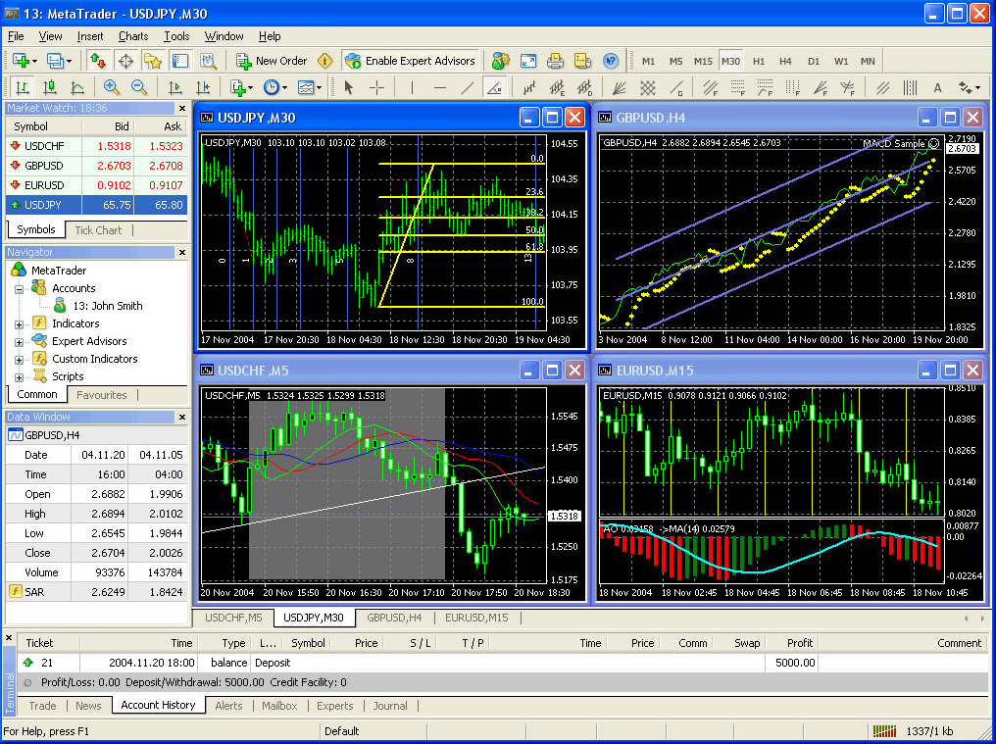996x744 pixels.
Task: Select the Horizontal Line drawing tool
Action: tap(439, 87)
